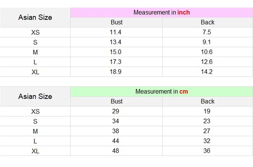
Task: Select the red 'cm' word in header
Action: 183,92
